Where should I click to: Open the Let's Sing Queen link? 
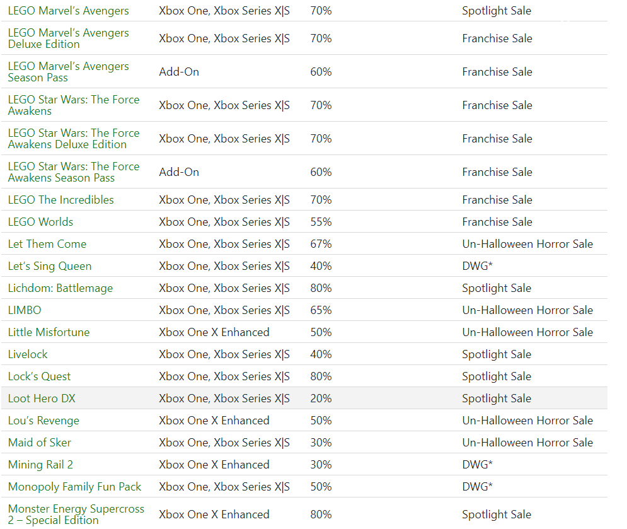click(50, 266)
